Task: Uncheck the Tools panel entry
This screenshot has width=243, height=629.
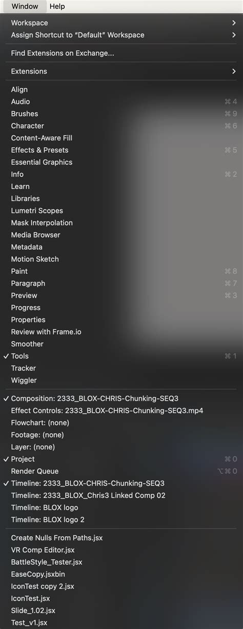Action: point(121,356)
